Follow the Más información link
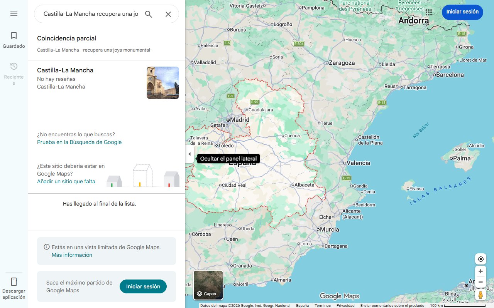This screenshot has height=308, width=494. (x=72, y=255)
